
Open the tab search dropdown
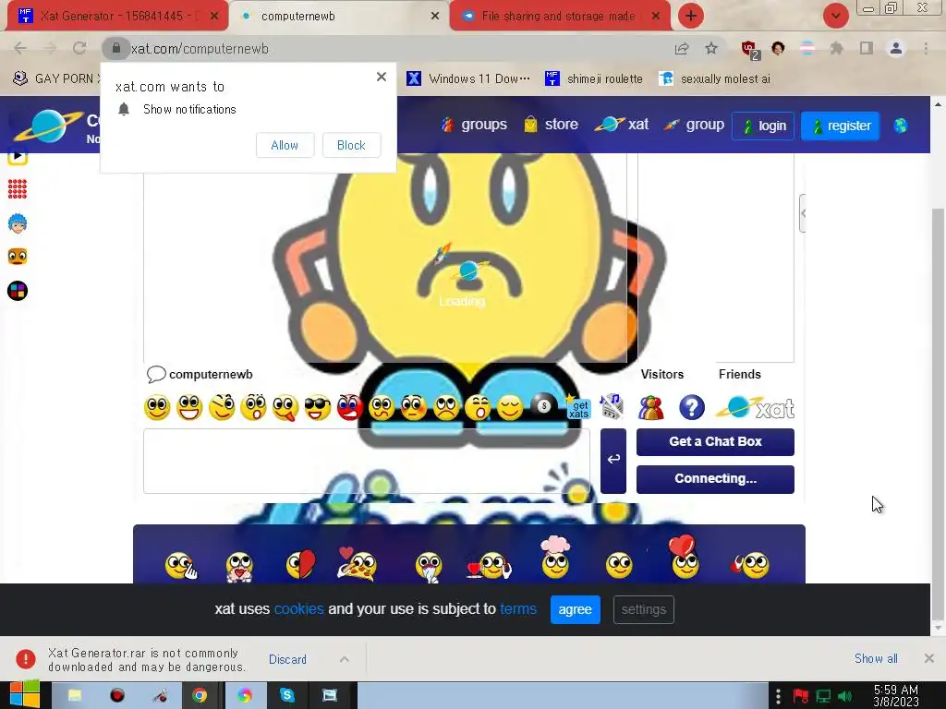(x=836, y=17)
